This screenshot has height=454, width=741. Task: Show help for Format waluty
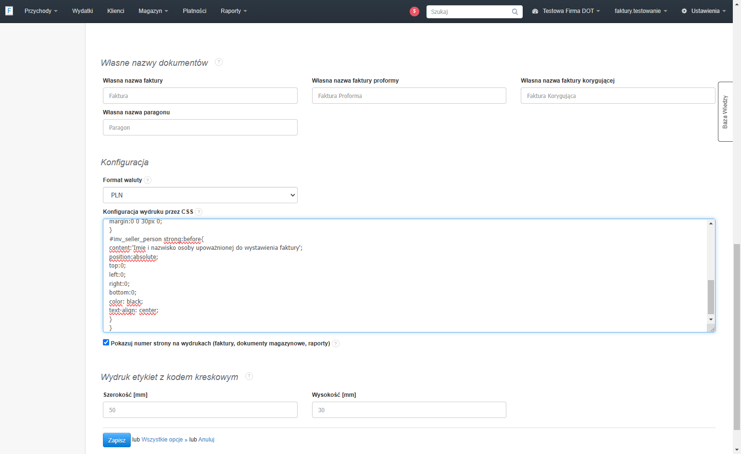coord(148,180)
